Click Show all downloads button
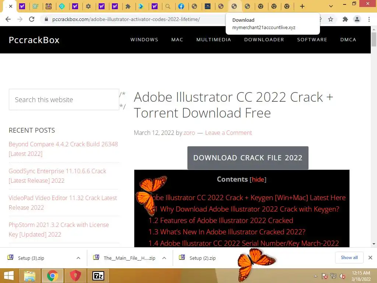Screen dimensions: 377x283 349,258
